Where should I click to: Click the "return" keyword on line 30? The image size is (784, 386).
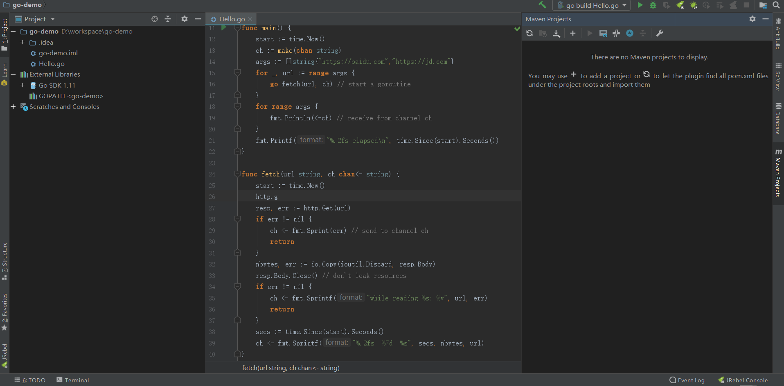[282, 242]
